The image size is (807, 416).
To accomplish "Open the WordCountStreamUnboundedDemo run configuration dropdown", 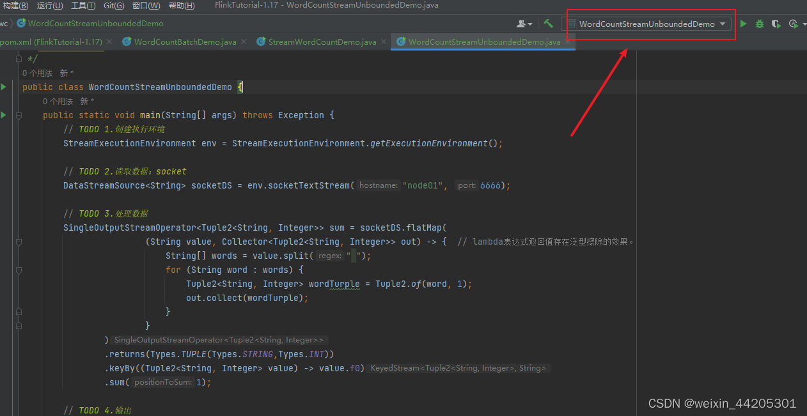I will [x=649, y=24].
